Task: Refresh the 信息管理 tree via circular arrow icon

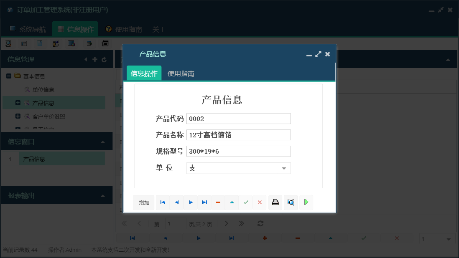Action: tap(104, 59)
